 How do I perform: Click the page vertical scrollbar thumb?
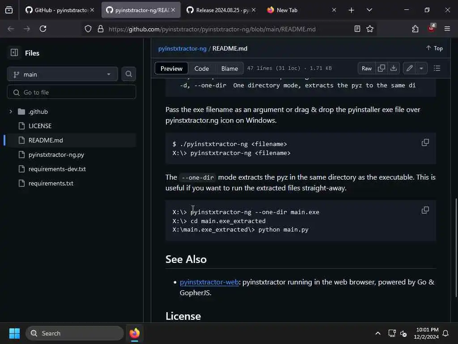point(456,248)
